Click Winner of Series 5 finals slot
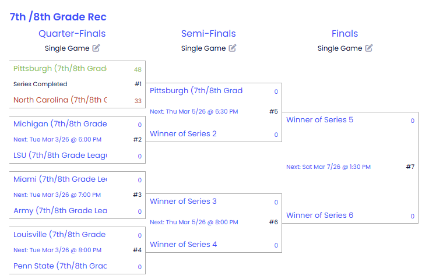The image size is (443, 279). 319,120
